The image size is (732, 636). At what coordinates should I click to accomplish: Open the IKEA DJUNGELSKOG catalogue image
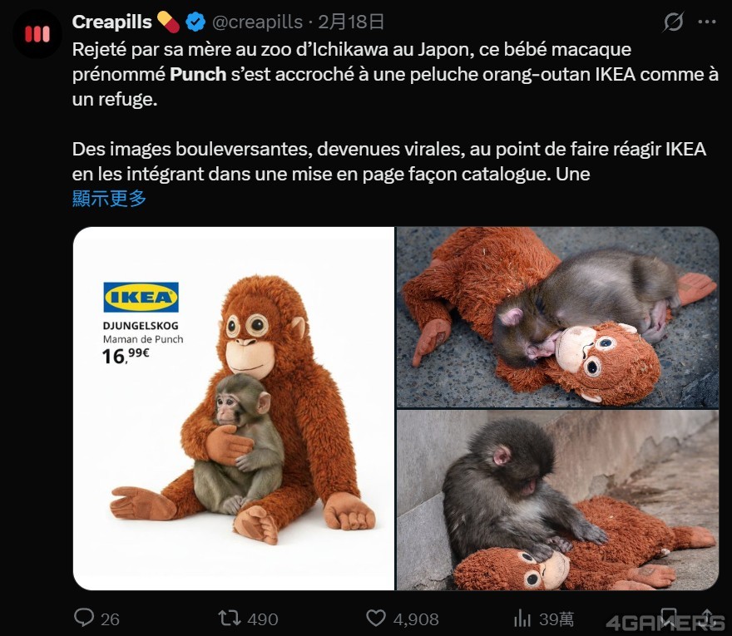click(233, 408)
